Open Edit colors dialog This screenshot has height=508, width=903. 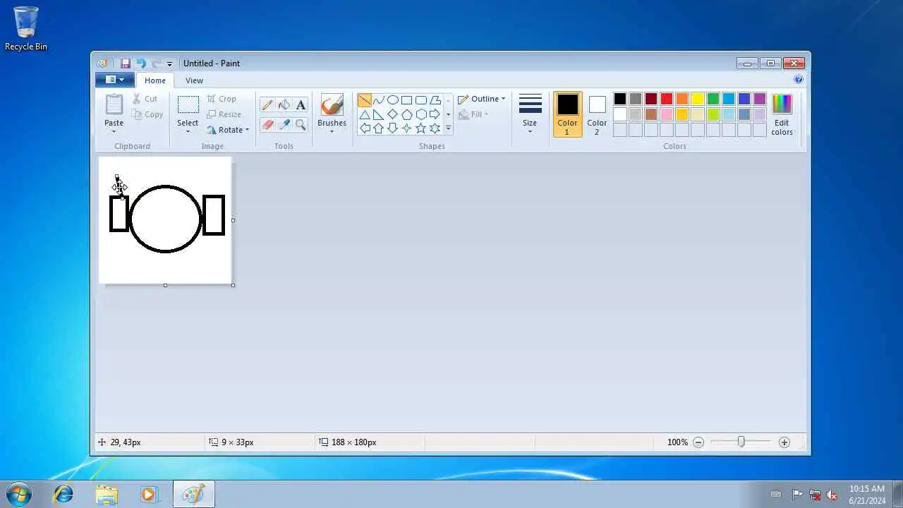782,114
